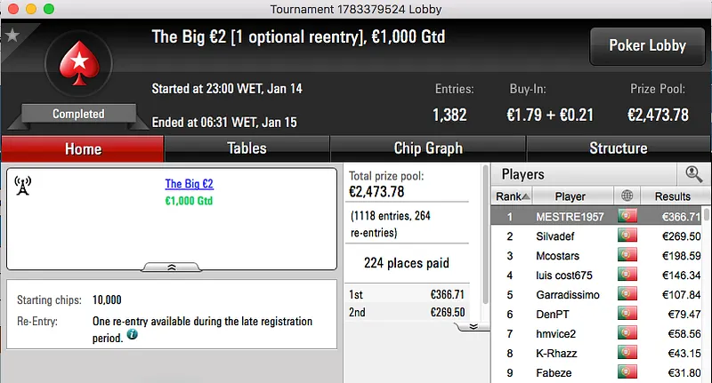Expand the prize payouts list

pos(473,326)
